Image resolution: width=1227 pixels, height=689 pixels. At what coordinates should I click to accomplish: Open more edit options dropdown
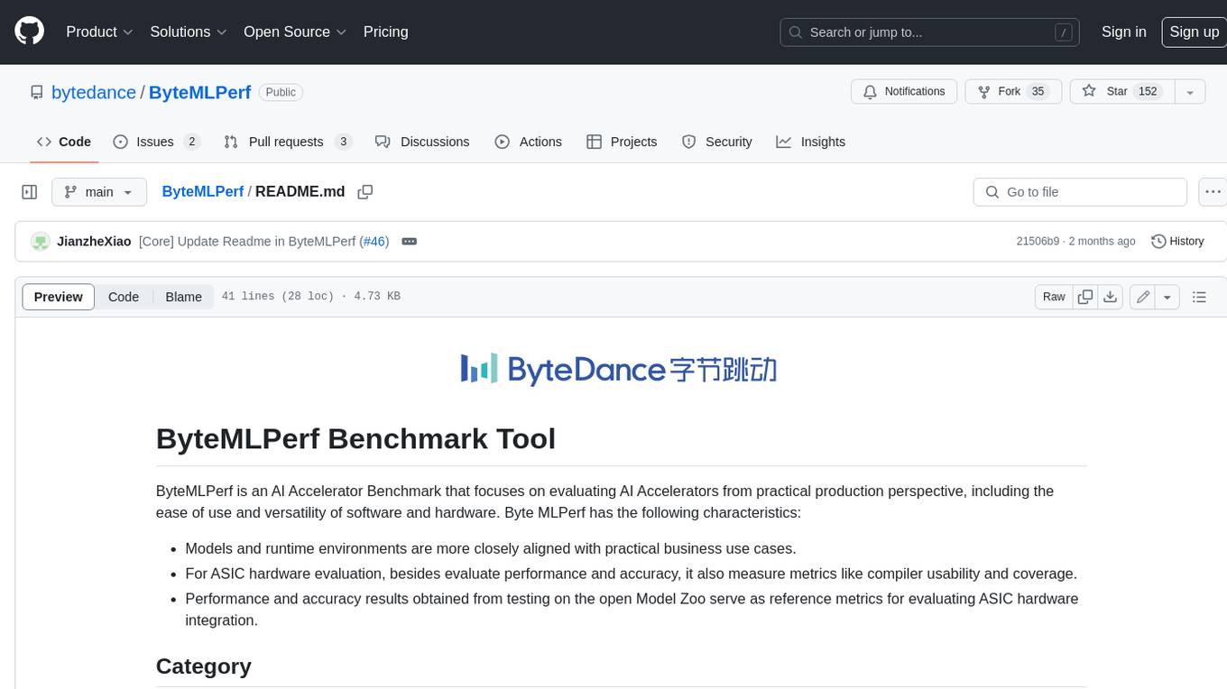(1167, 297)
